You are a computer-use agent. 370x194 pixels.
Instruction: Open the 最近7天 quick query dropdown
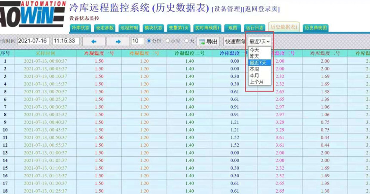(259, 42)
